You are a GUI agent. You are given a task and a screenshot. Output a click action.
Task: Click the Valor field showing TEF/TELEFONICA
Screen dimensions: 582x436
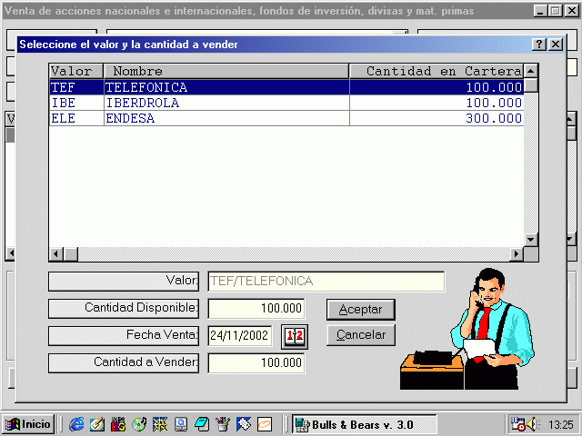326,282
